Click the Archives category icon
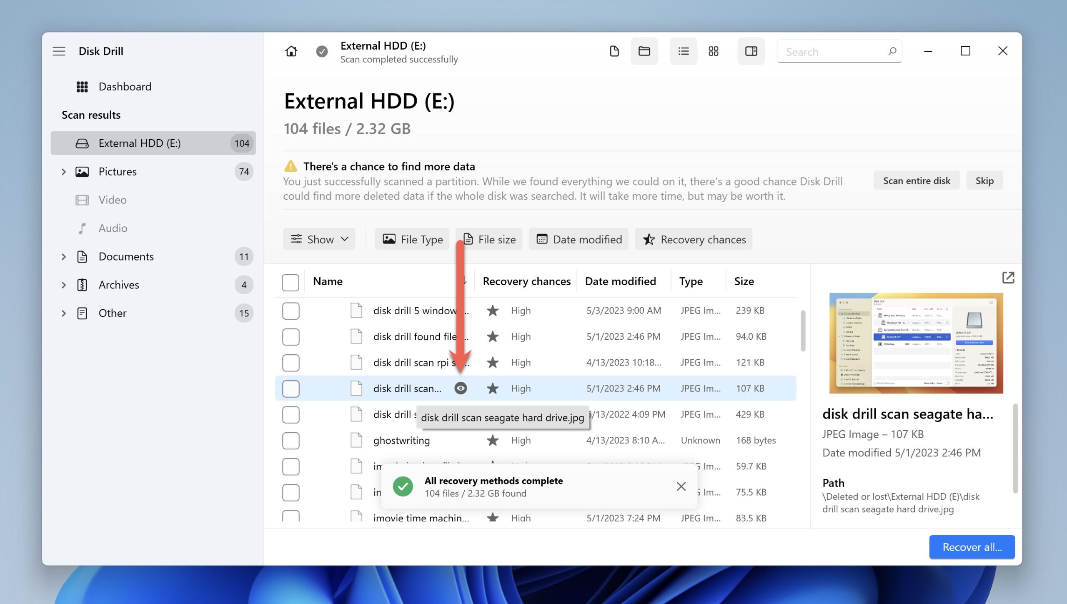This screenshot has width=1067, height=604. tap(82, 285)
